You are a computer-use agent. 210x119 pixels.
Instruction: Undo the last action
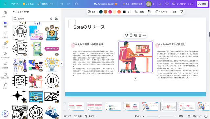click(62, 4)
